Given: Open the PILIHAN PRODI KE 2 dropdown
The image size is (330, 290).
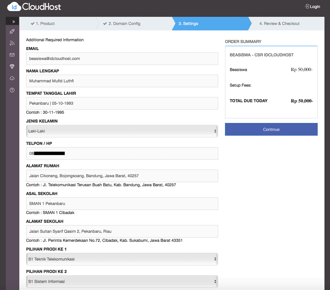Looking at the screenshot, I should [x=122, y=281].
